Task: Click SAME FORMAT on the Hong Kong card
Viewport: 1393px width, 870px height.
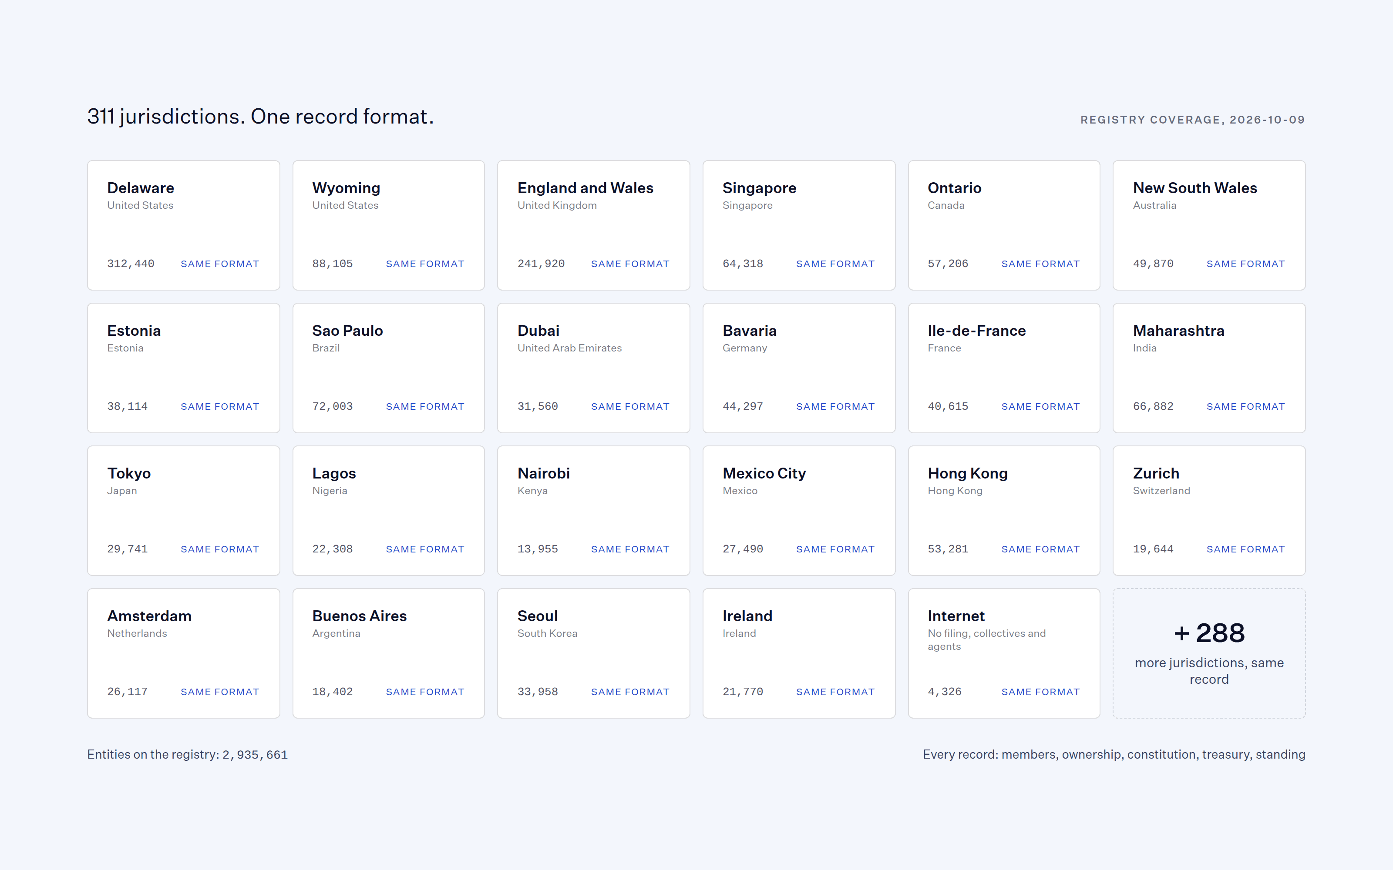Action: point(1040,549)
